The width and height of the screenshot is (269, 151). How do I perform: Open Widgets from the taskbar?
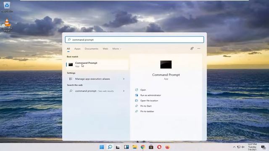(127, 147)
